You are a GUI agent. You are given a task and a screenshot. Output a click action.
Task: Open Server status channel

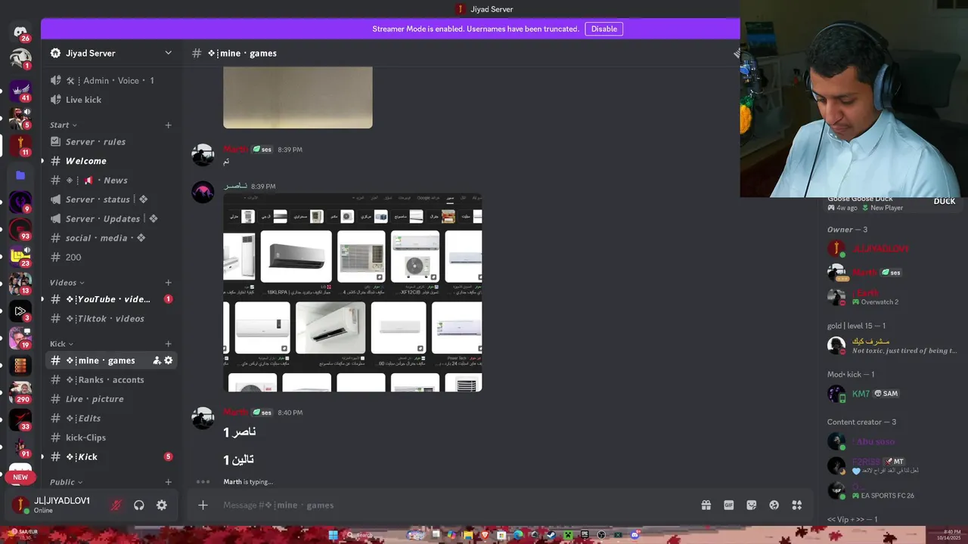112,199
